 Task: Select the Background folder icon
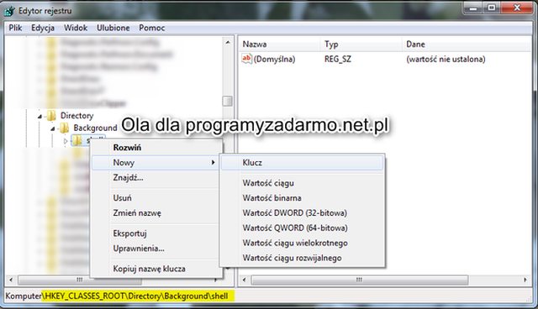coord(64,128)
